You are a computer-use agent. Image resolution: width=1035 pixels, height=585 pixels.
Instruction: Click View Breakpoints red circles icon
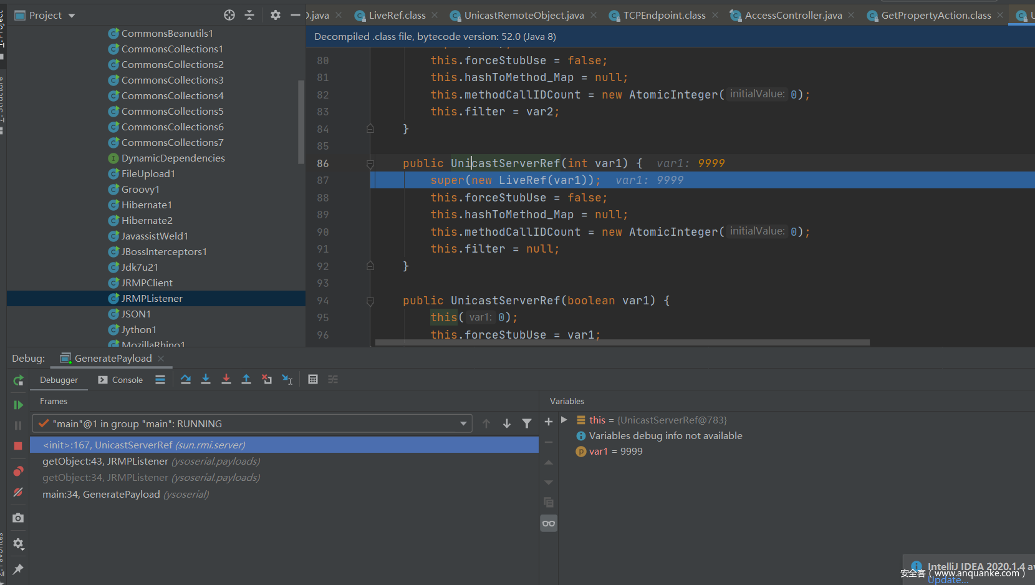(x=18, y=471)
